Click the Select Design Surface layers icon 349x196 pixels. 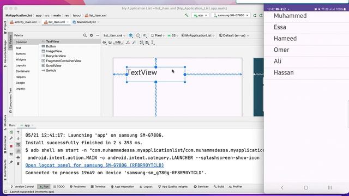(131, 35)
